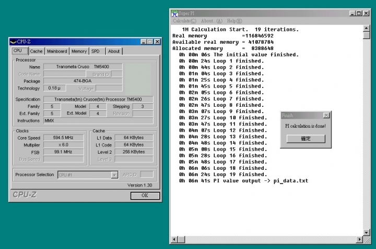Close the CPU-Z window
Screen dimensions: 376x249
pos(157,42)
